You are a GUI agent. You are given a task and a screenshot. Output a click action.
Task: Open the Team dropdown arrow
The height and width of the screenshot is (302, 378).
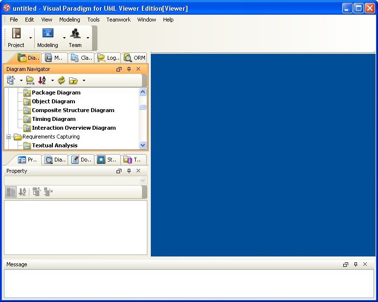[88, 38]
